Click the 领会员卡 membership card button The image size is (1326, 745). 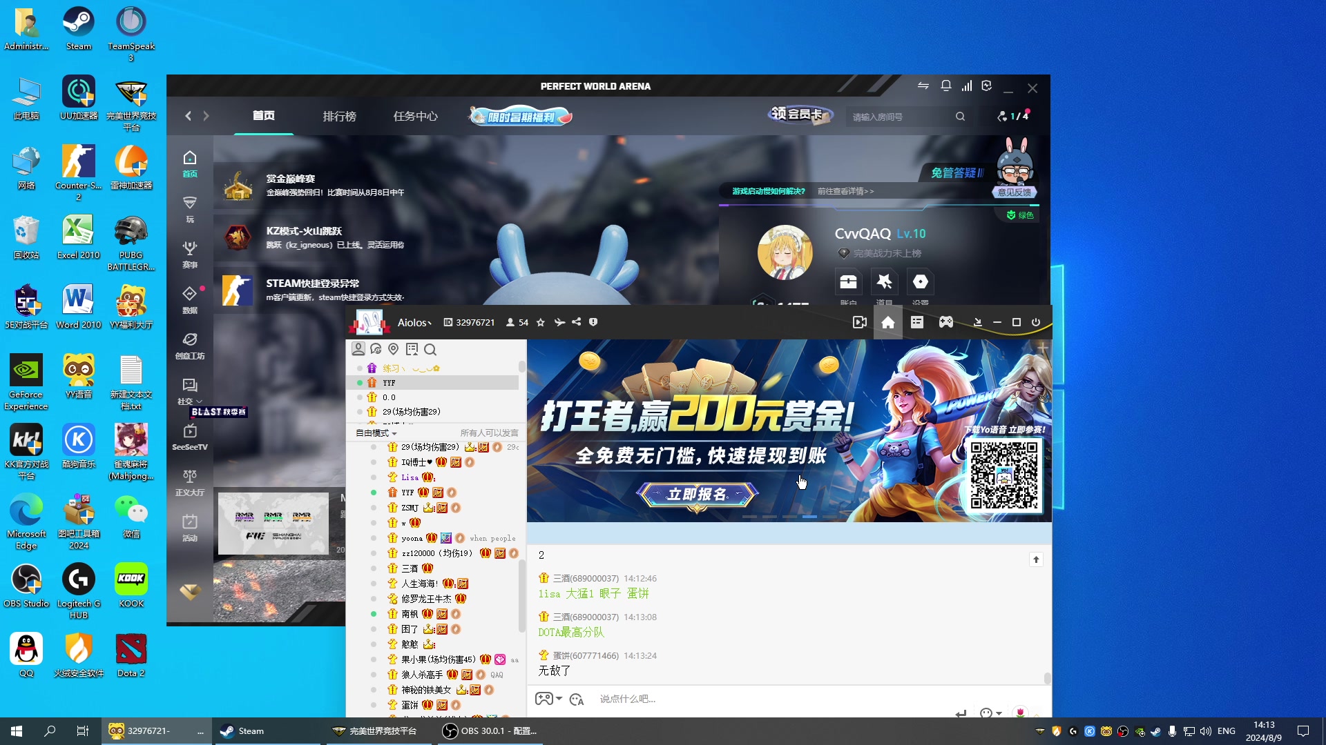click(800, 115)
